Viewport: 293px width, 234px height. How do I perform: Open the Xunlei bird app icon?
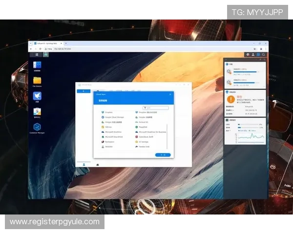click(x=37, y=97)
